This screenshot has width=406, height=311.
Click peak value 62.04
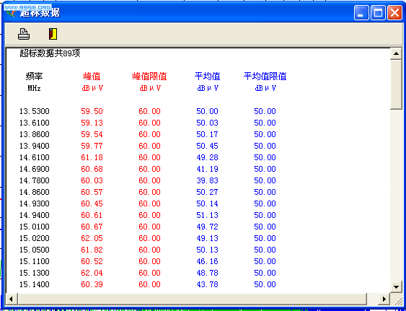(x=92, y=273)
